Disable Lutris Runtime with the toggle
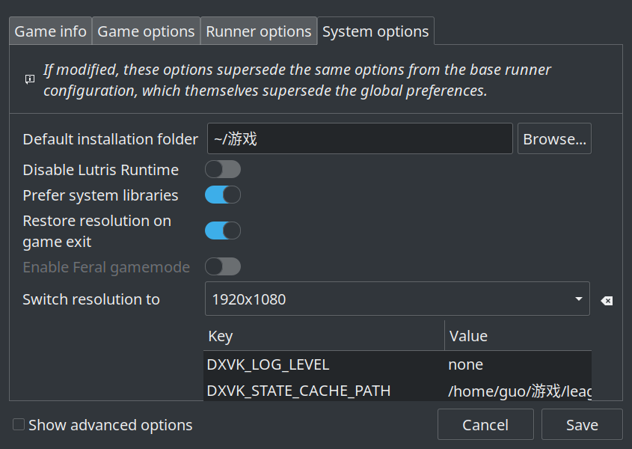The image size is (632, 449). pyautogui.click(x=222, y=169)
